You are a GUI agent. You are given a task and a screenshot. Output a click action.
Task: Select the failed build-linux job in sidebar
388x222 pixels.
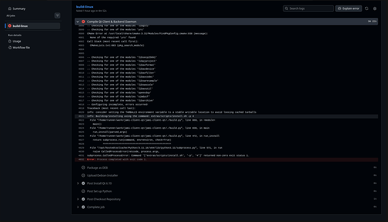pos(33,26)
